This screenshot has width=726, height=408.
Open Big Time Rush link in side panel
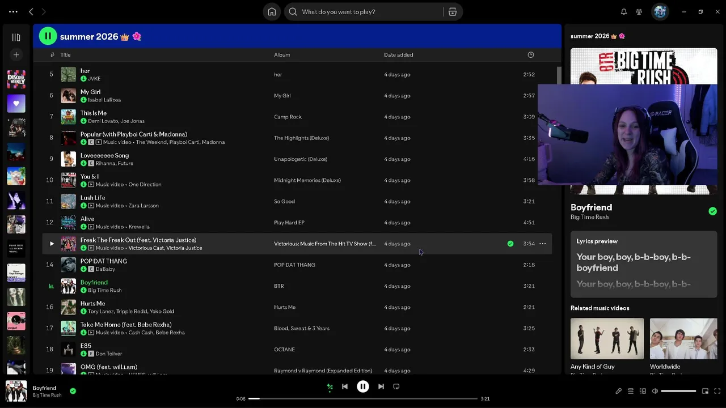coord(589,217)
